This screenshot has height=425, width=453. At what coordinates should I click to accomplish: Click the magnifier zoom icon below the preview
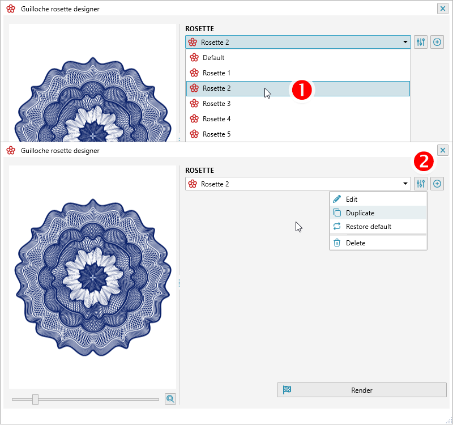click(x=170, y=399)
